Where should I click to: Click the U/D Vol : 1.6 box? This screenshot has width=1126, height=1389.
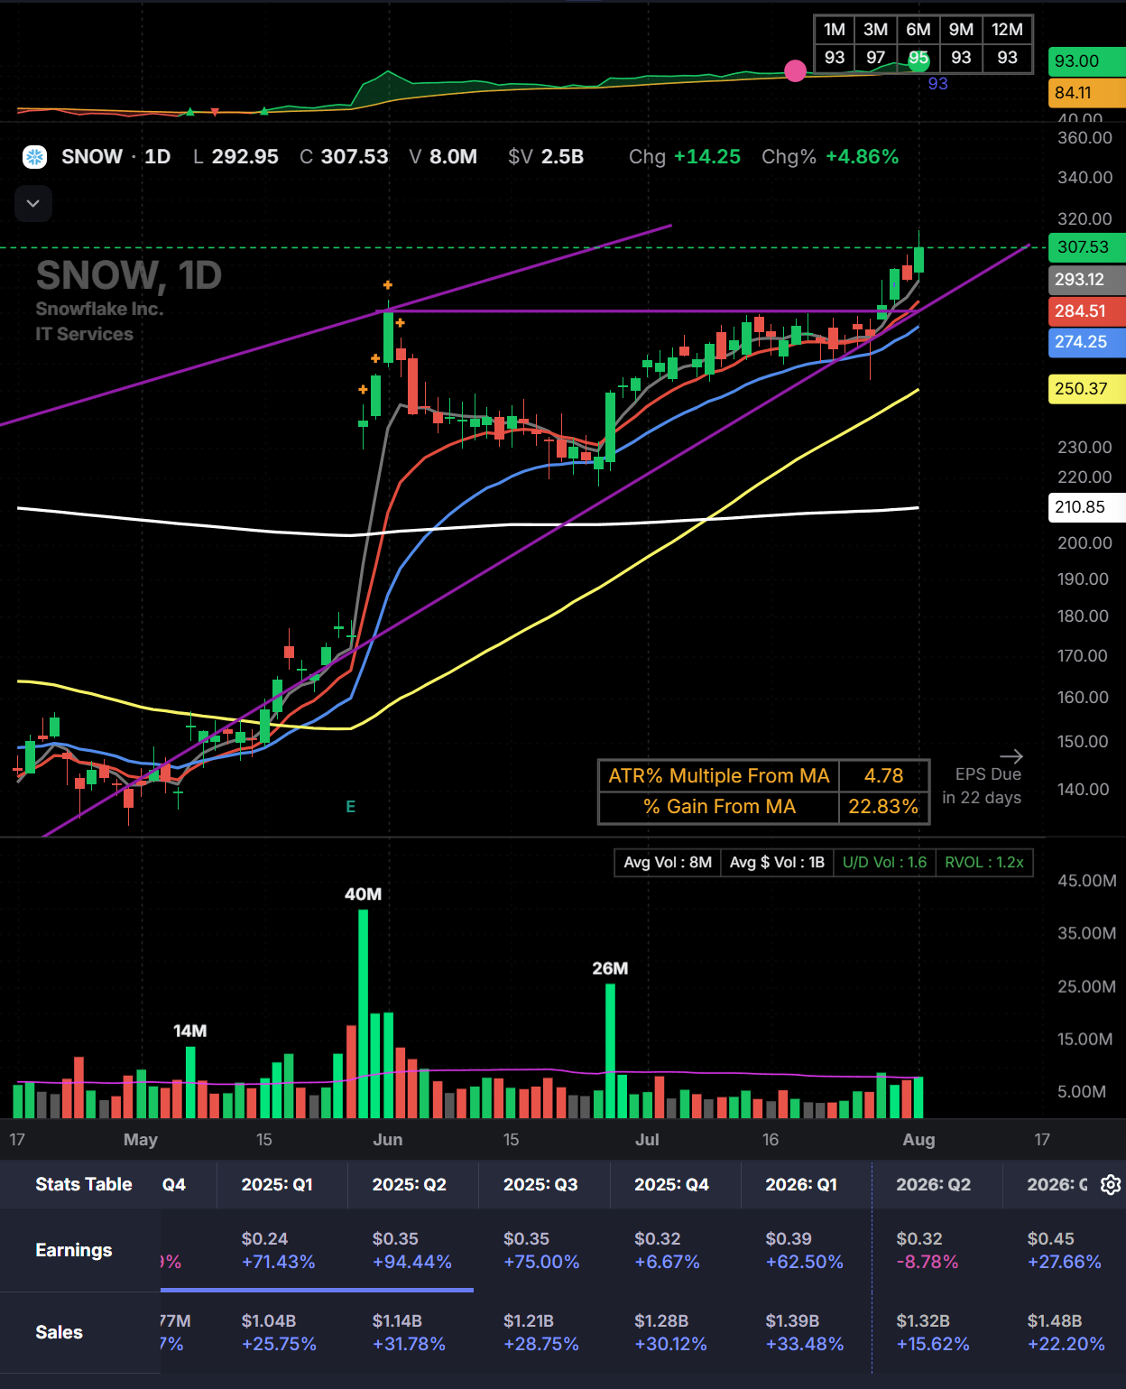(x=884, y=863)
